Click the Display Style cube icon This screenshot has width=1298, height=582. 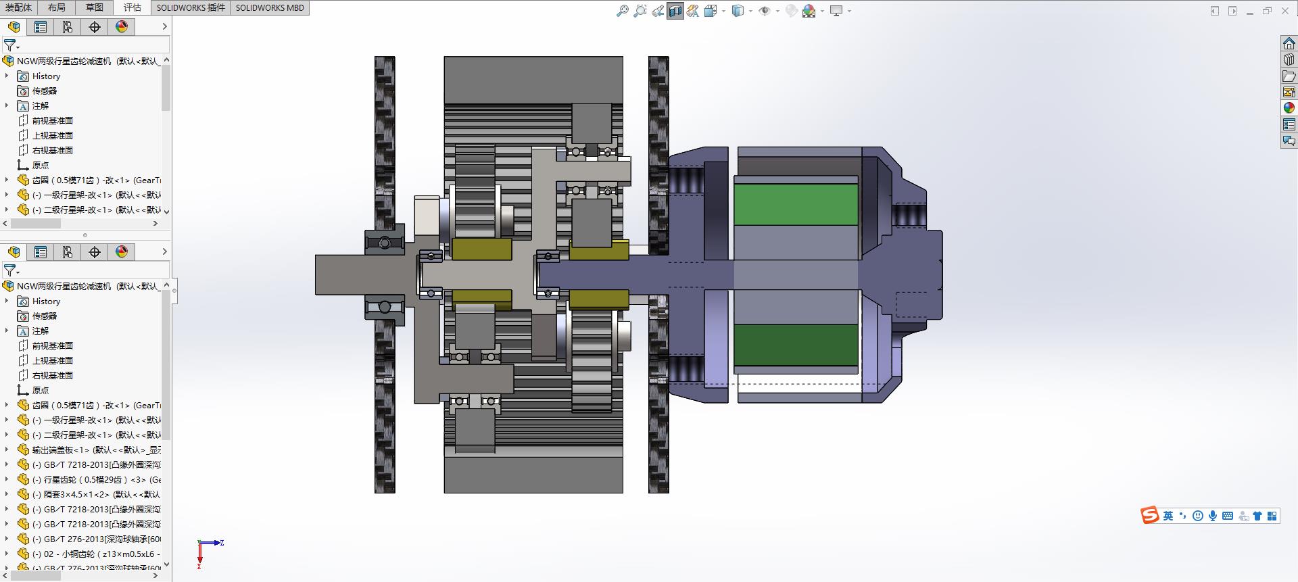[738, 11]
